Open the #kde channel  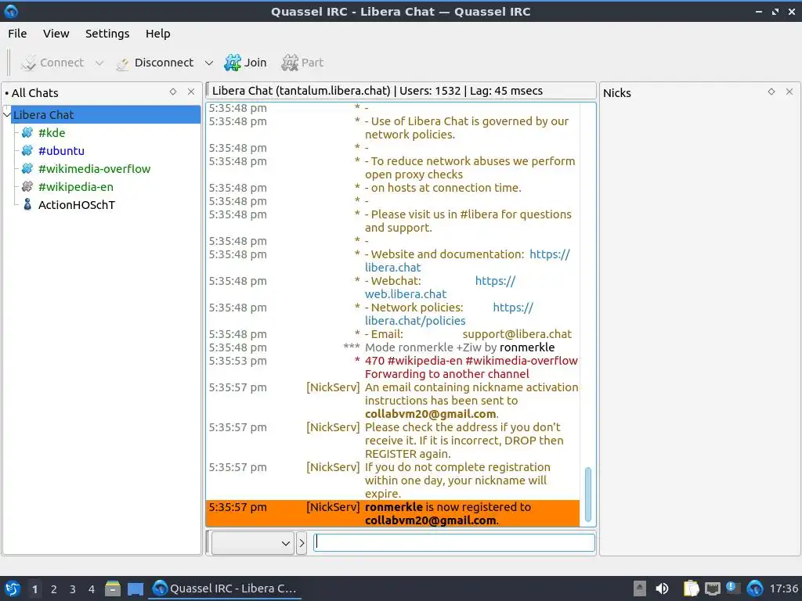(52, 133)
